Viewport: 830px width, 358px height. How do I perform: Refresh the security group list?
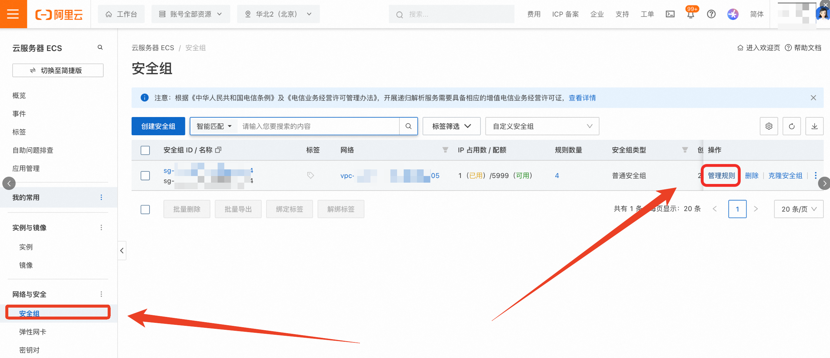click(x=791, y=126)
